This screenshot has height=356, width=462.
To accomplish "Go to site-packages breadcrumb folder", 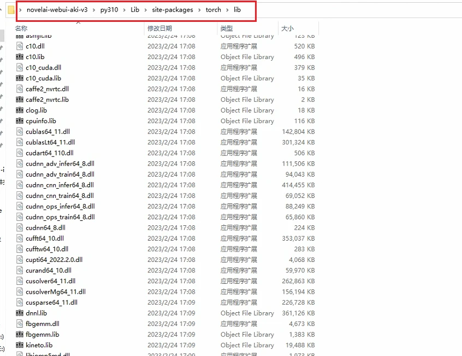I will click(x=173, y=10).
